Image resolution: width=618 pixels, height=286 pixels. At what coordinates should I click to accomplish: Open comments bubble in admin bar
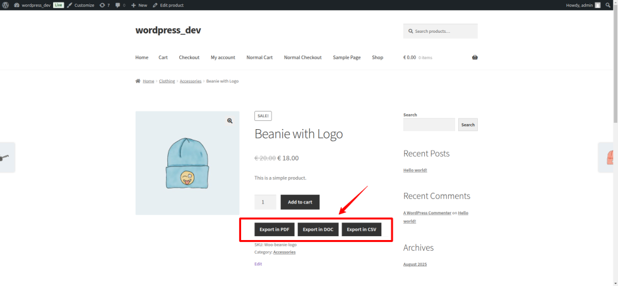point(120,5)
